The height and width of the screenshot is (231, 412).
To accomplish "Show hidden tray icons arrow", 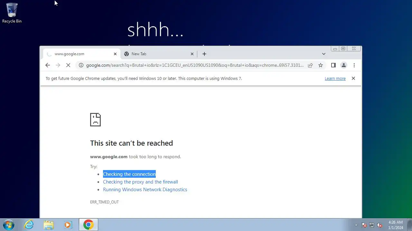I will pyautogui.click(x=356, y=225).
